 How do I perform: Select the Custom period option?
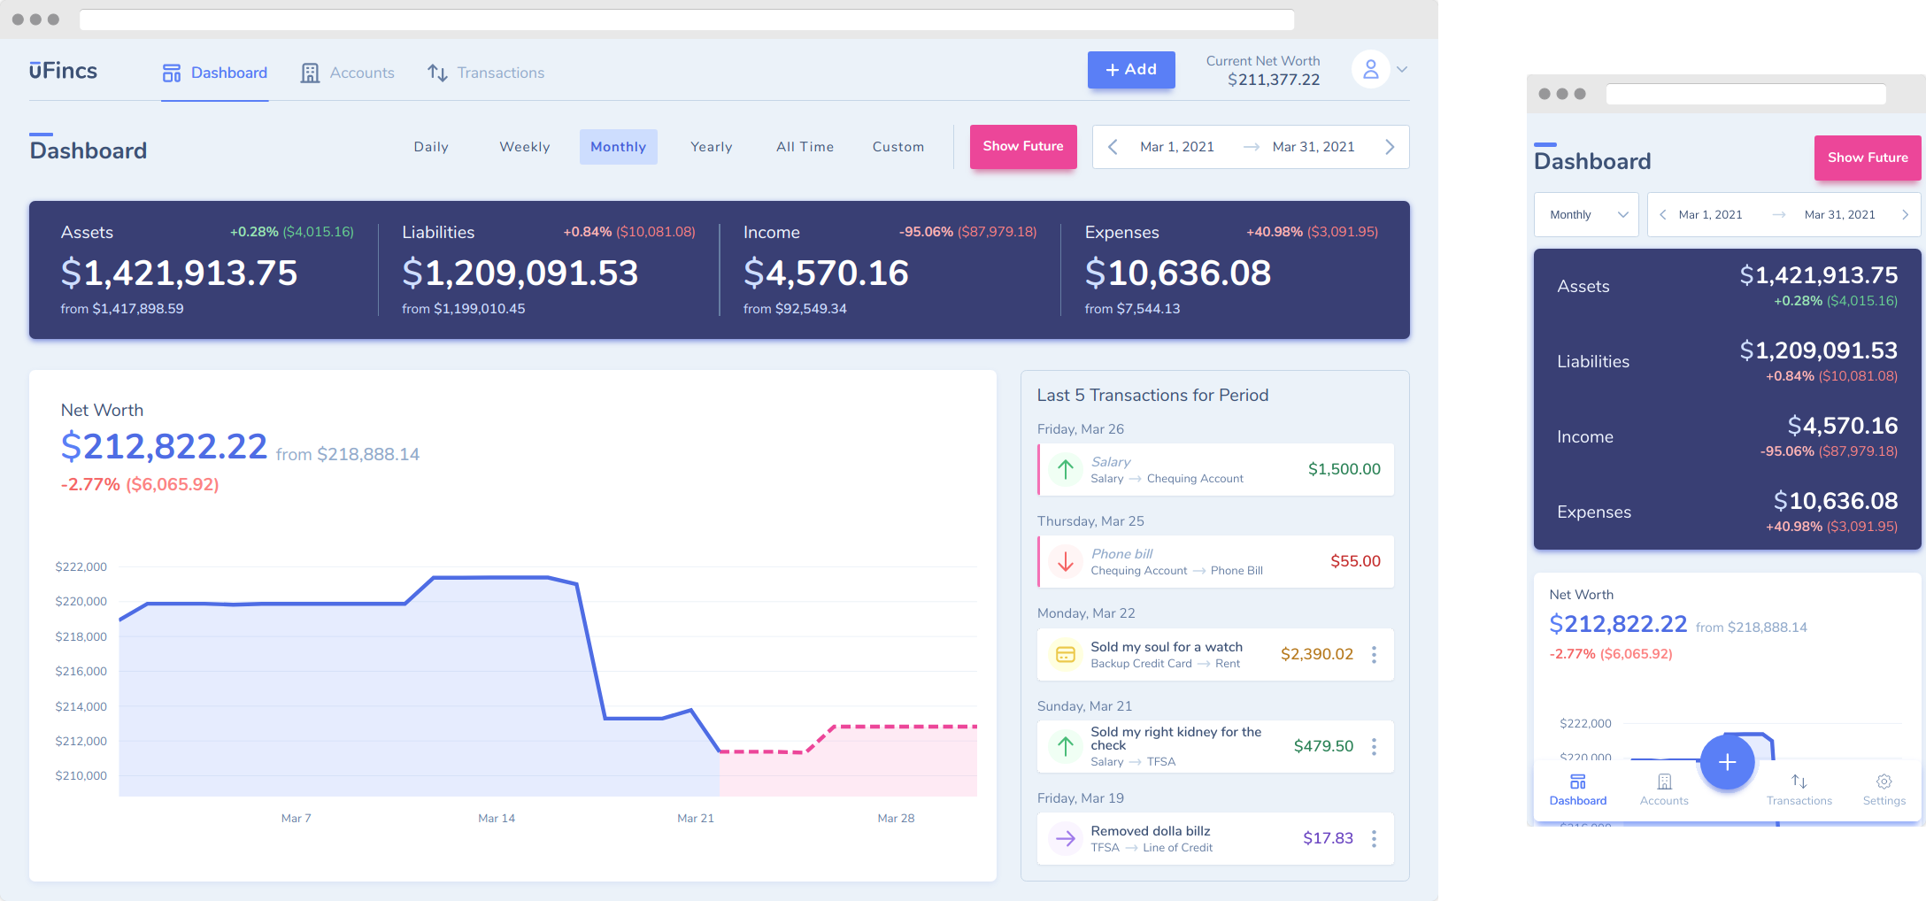pos(898,146)
